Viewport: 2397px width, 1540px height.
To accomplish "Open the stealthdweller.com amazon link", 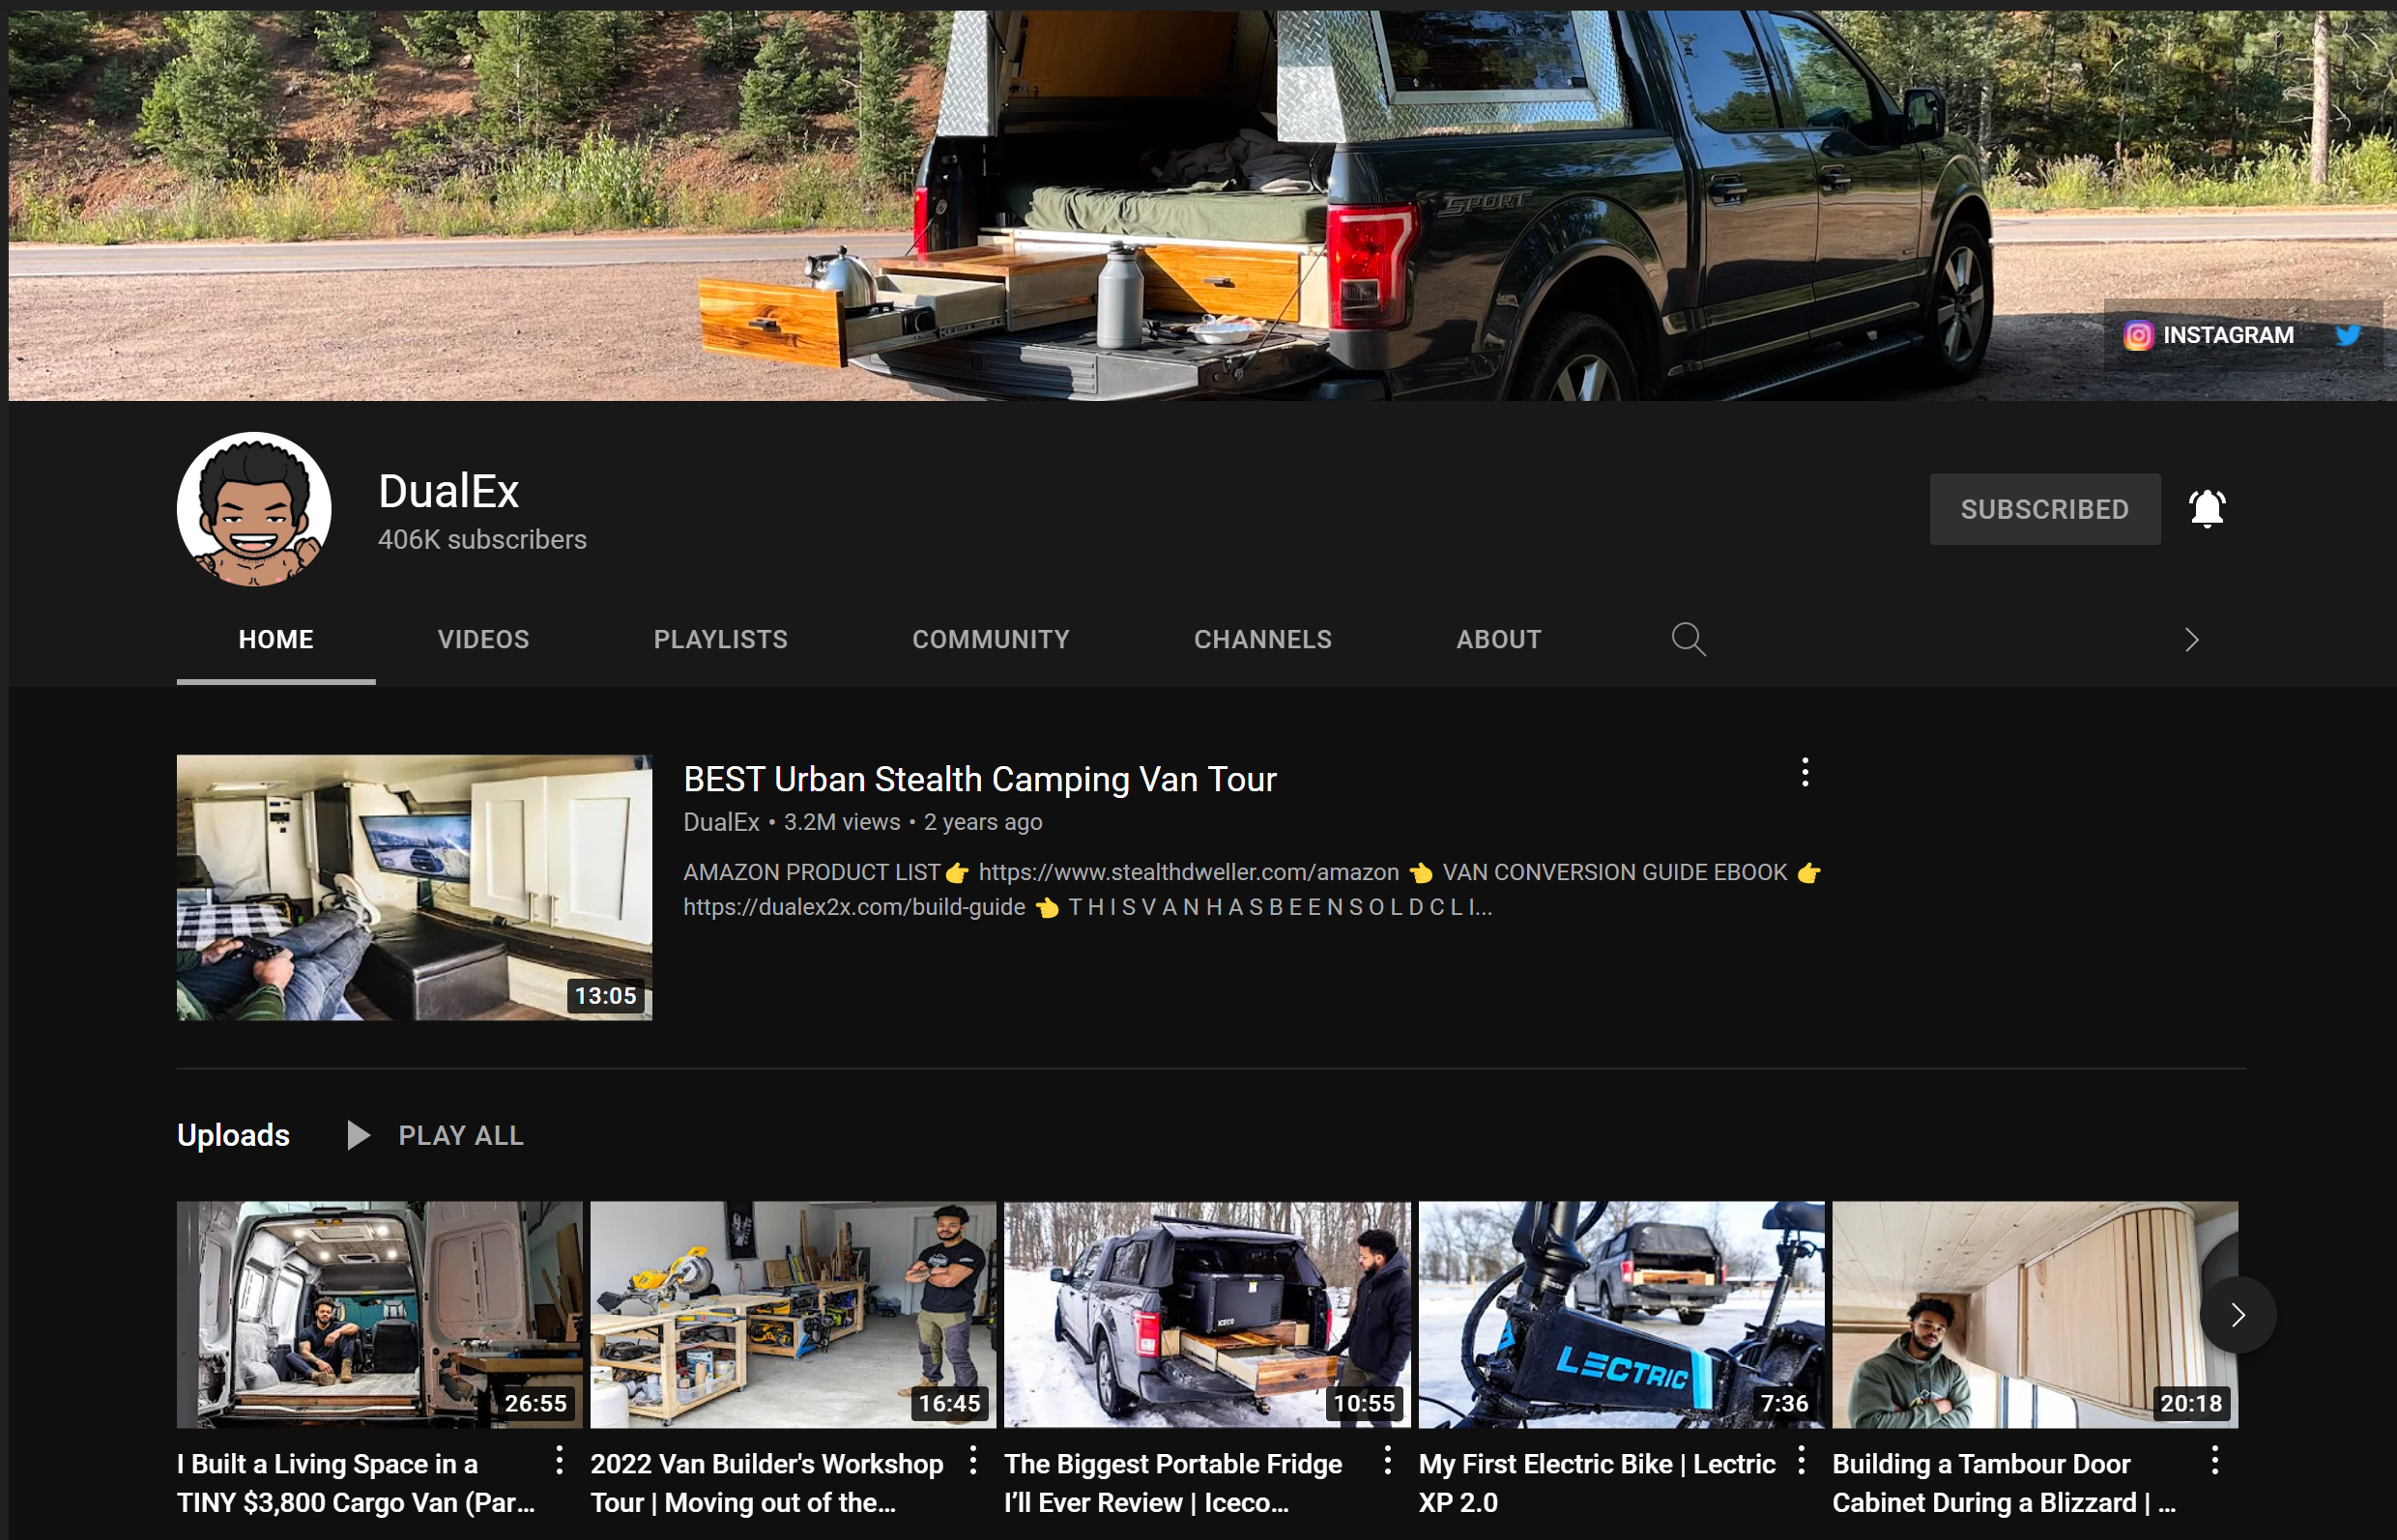I will pyautogui.click(x=1188, y=872).
